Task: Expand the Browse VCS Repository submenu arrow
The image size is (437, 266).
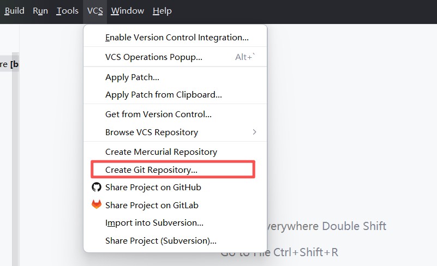Action: pyautogui.click(x=254, y=132)
